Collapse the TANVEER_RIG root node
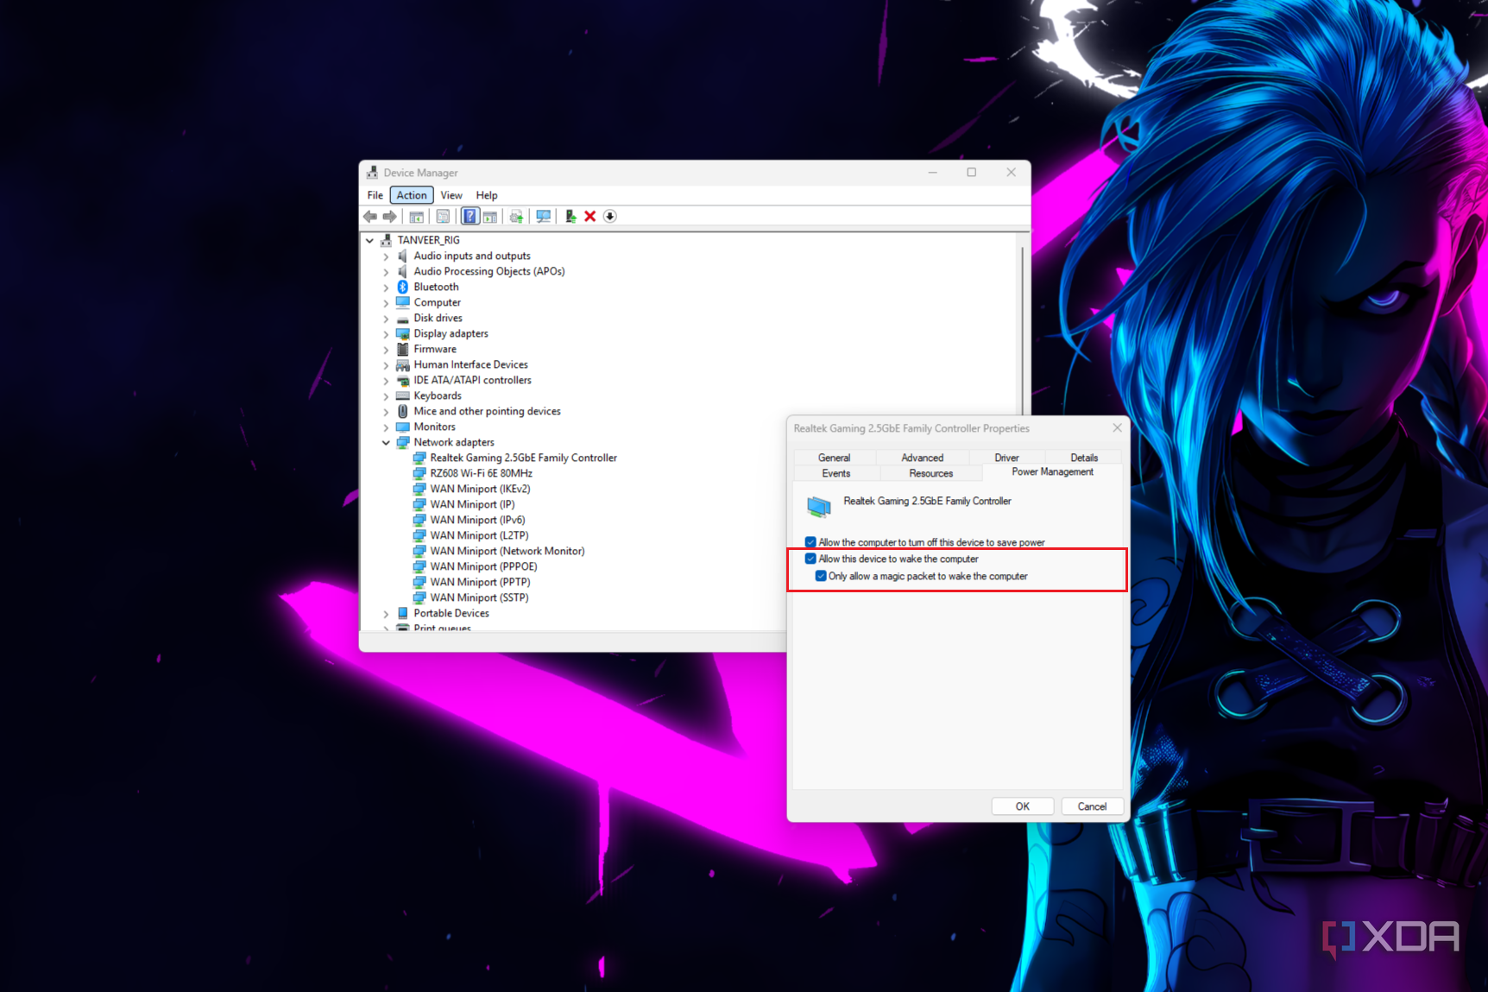 point(370,240)
